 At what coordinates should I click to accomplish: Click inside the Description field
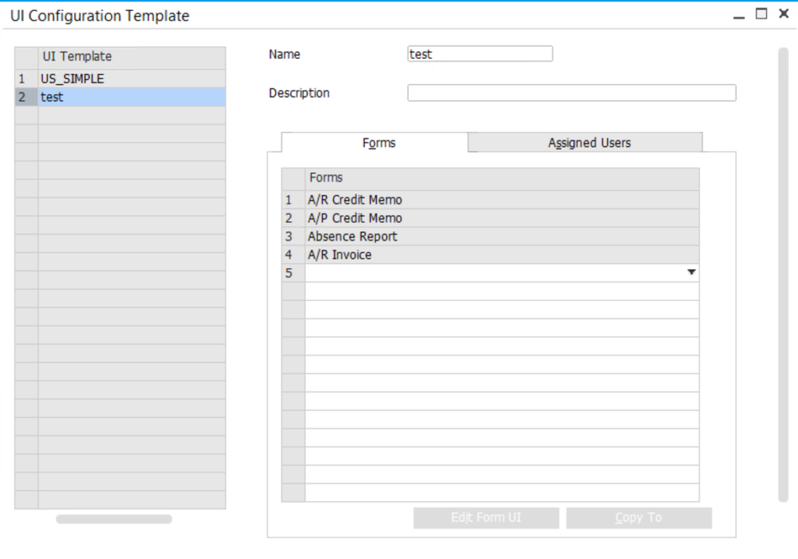[570, 93]
